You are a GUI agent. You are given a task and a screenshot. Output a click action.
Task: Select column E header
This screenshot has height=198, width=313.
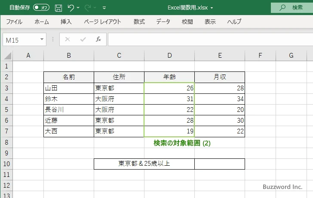coord(220,56)
